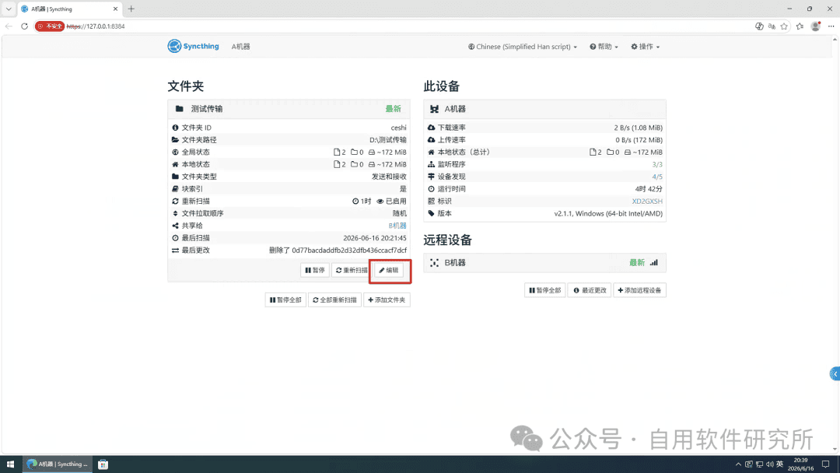
Task: Click the uptime value 4时 42分
Action: coord(649,189)
